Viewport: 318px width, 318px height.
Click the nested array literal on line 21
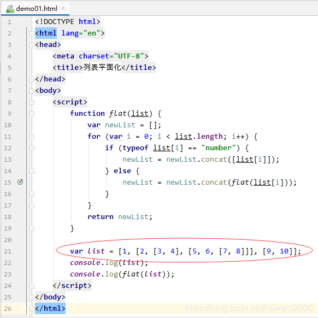coord(207,251)
